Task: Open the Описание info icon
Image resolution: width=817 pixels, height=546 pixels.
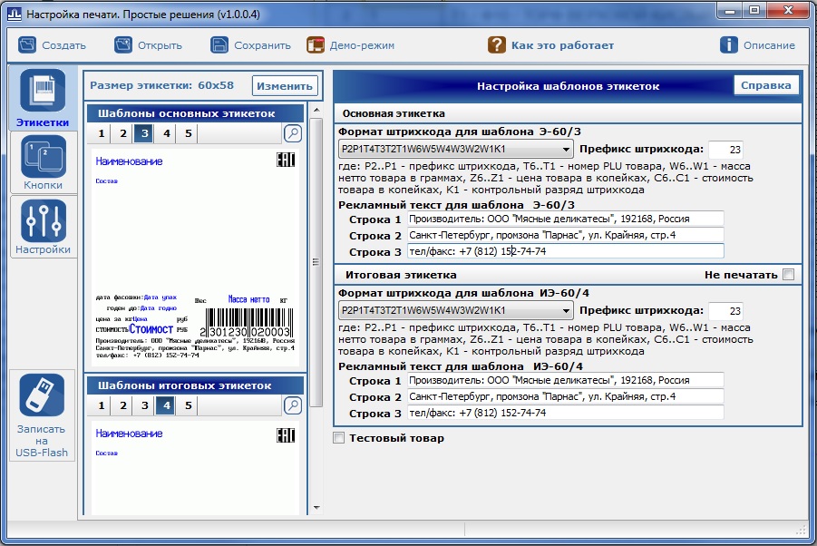Action: tap(728, 45)
